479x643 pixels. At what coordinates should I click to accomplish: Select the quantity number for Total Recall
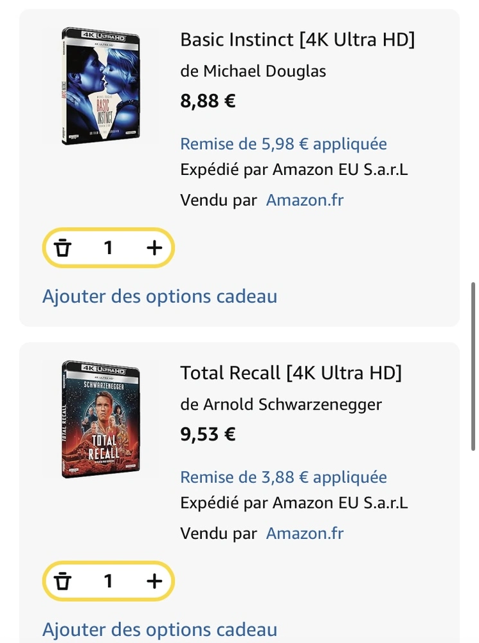coord(108,581)
